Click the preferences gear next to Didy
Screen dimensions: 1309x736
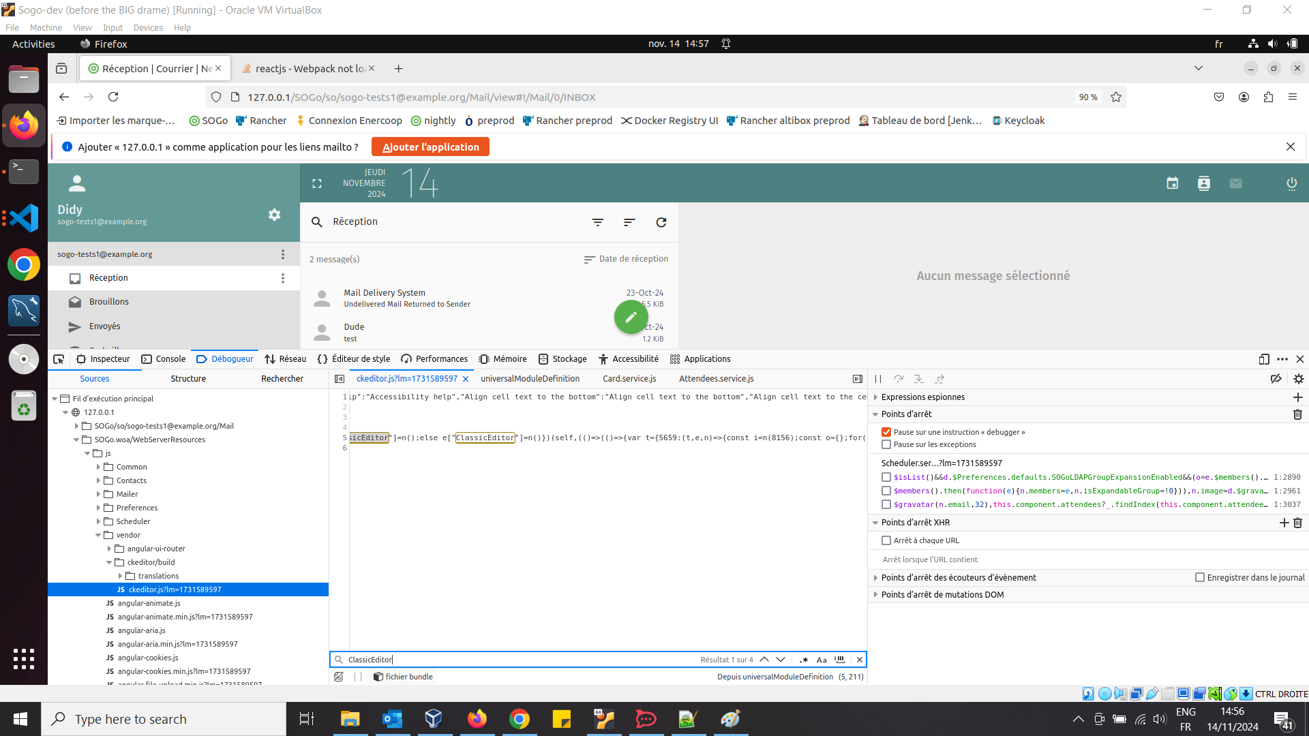[x=274, y=215]
